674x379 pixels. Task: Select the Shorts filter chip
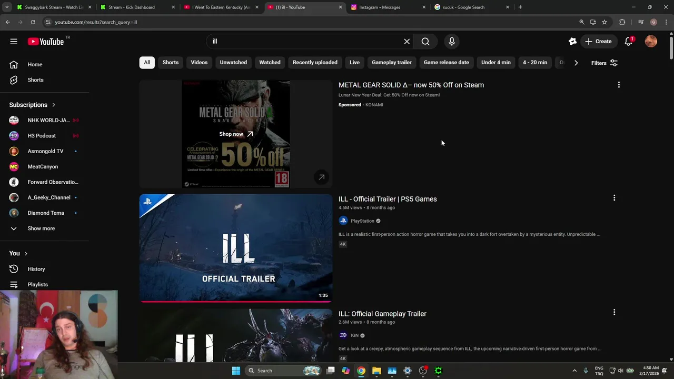click(x=171, y=62)
